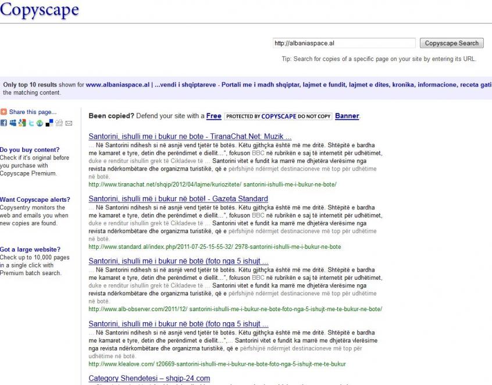Share the page on Delicious
492x385 pixels.
(x=49, y=123)
